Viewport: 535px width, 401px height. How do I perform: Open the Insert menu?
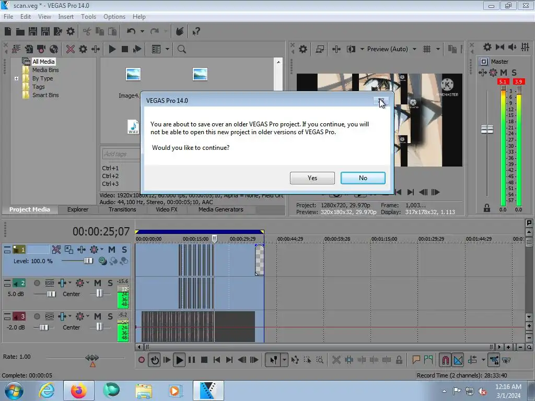[x=66, y=17]
